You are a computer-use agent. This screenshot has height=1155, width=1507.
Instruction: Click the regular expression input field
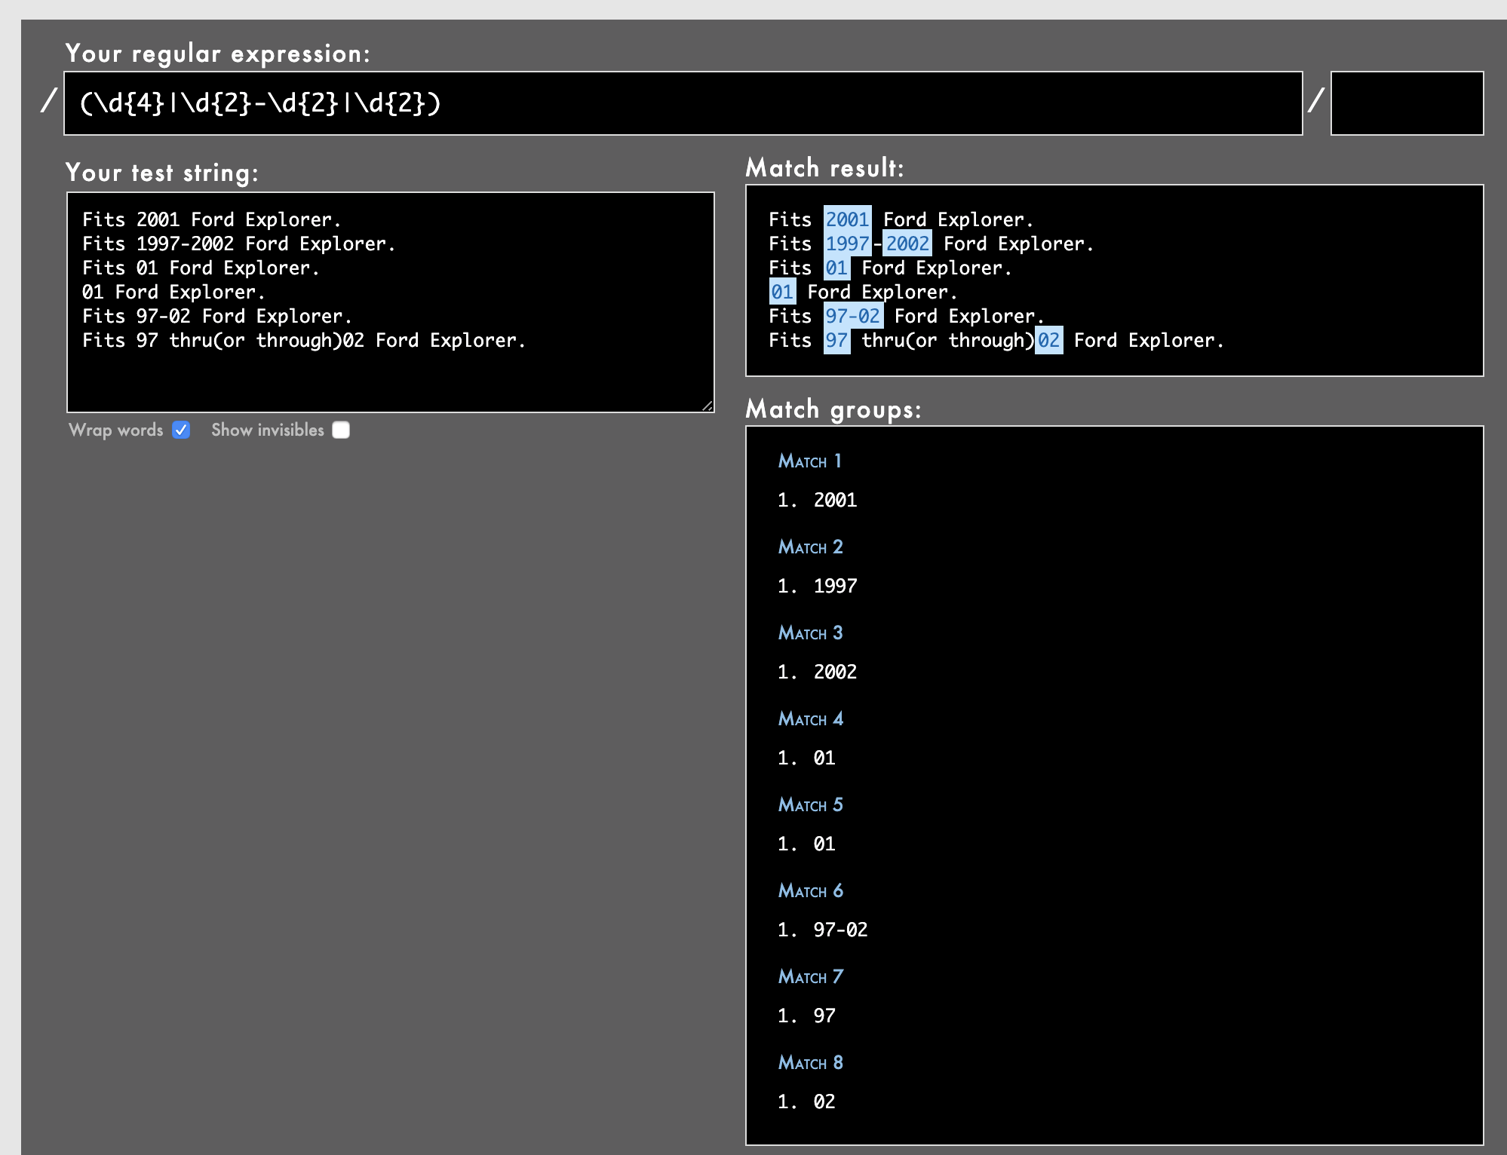click(x=683, y=103)
